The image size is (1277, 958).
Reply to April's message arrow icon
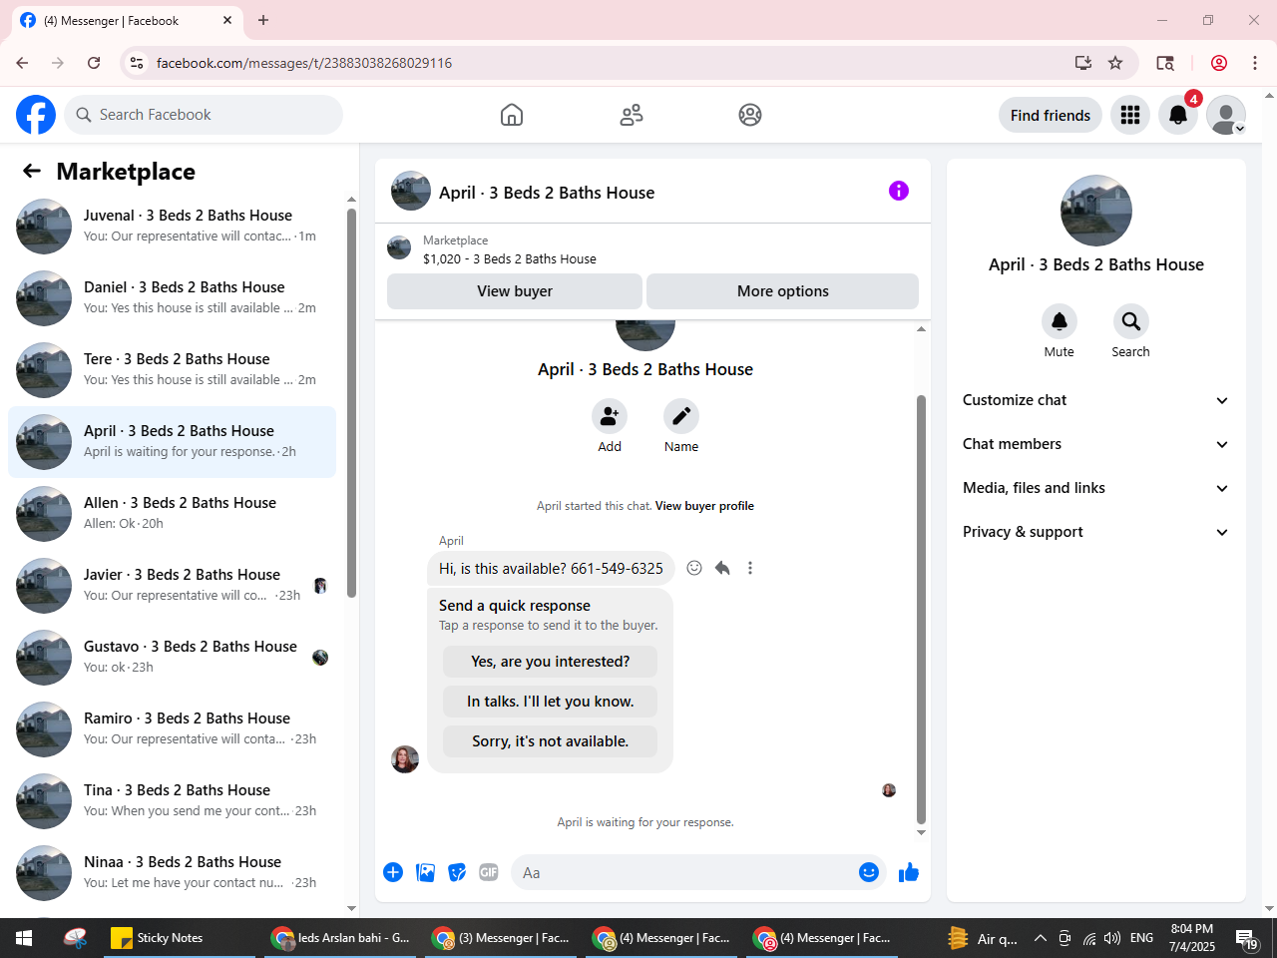pyautogui.click(x=722, y=568)
